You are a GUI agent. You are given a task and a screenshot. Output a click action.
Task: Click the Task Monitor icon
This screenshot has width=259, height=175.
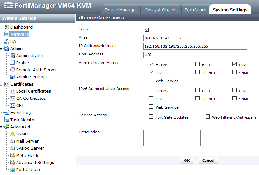(x=7, y=120)
